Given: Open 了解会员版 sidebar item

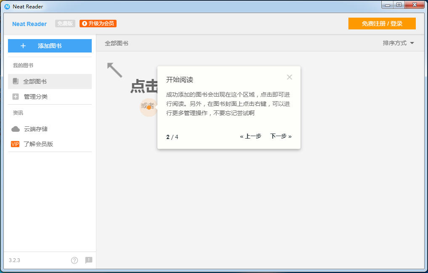Looking at the screenshot, I should point(38,144).
